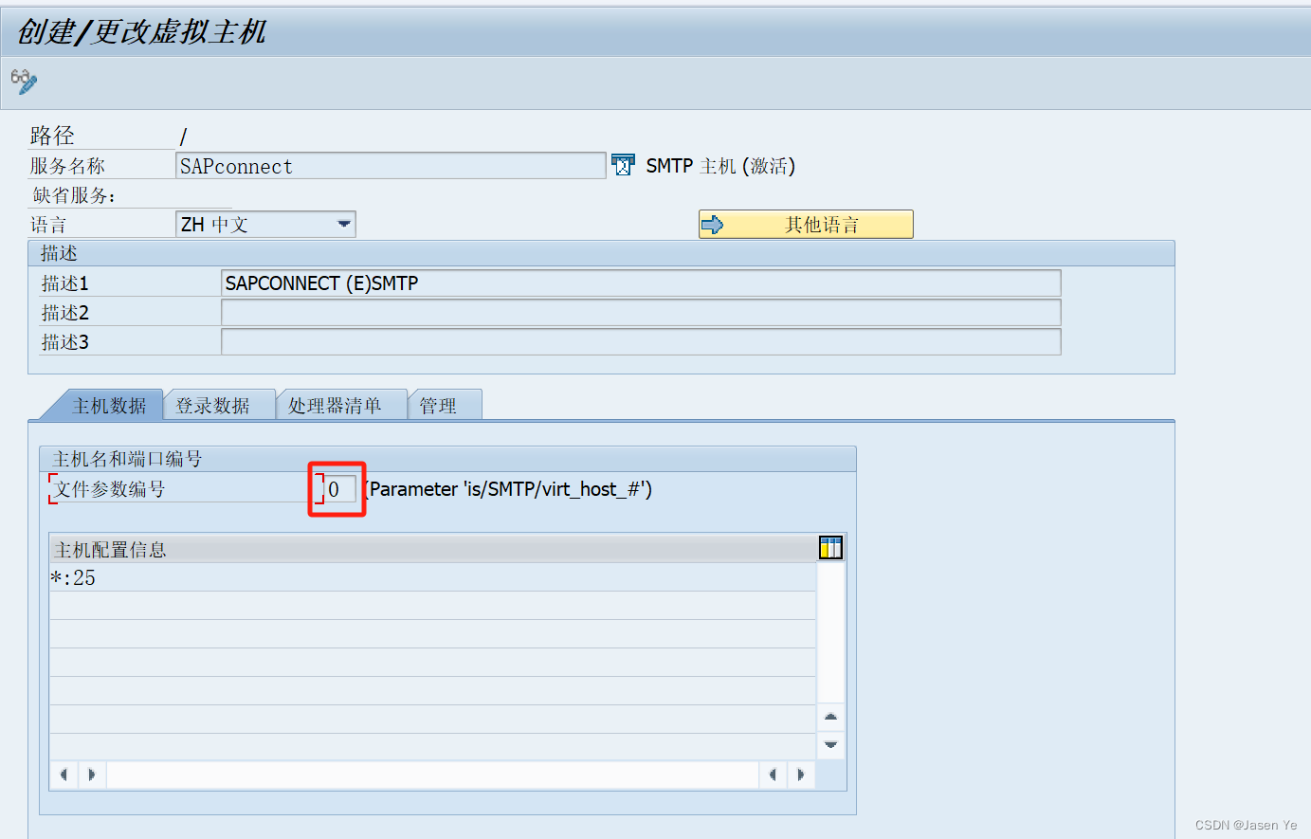Image resolution: width=1311 pixels, height=839 pixels.
Task: Click the left paging arrow below the table
Action: [x=64, y=775]
